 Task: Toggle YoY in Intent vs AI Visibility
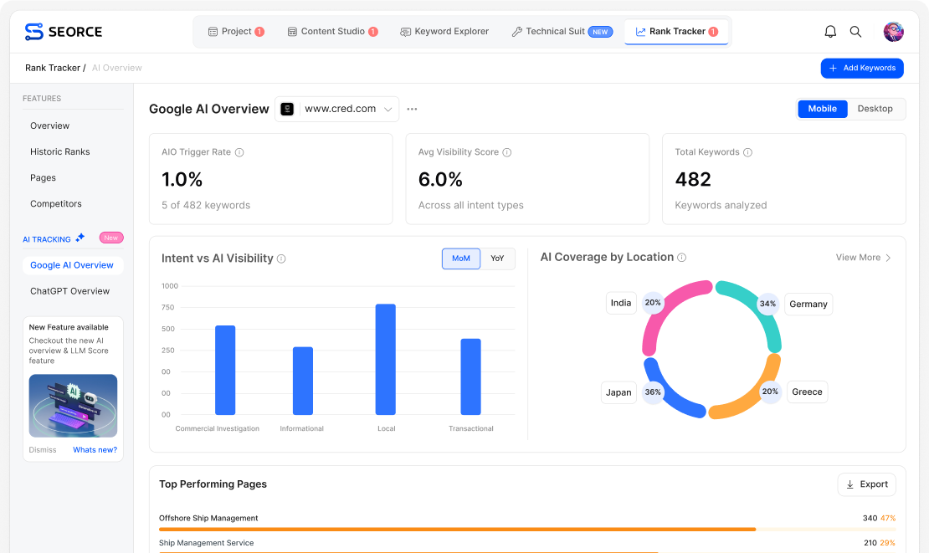tap(497, 259)
